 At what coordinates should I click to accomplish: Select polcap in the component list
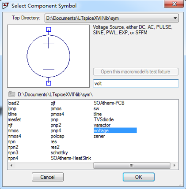point(57,136)
